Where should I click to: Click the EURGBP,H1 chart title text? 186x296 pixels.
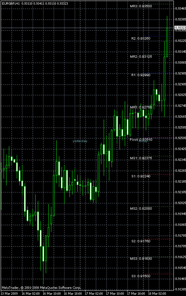[11, 4]
